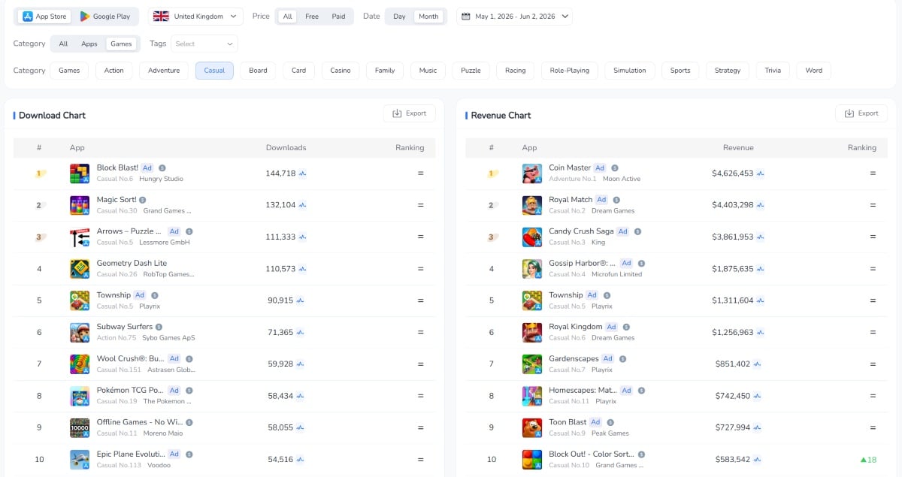Open Homescapes app icon
The image size is (902, 477).
[532, 396]
